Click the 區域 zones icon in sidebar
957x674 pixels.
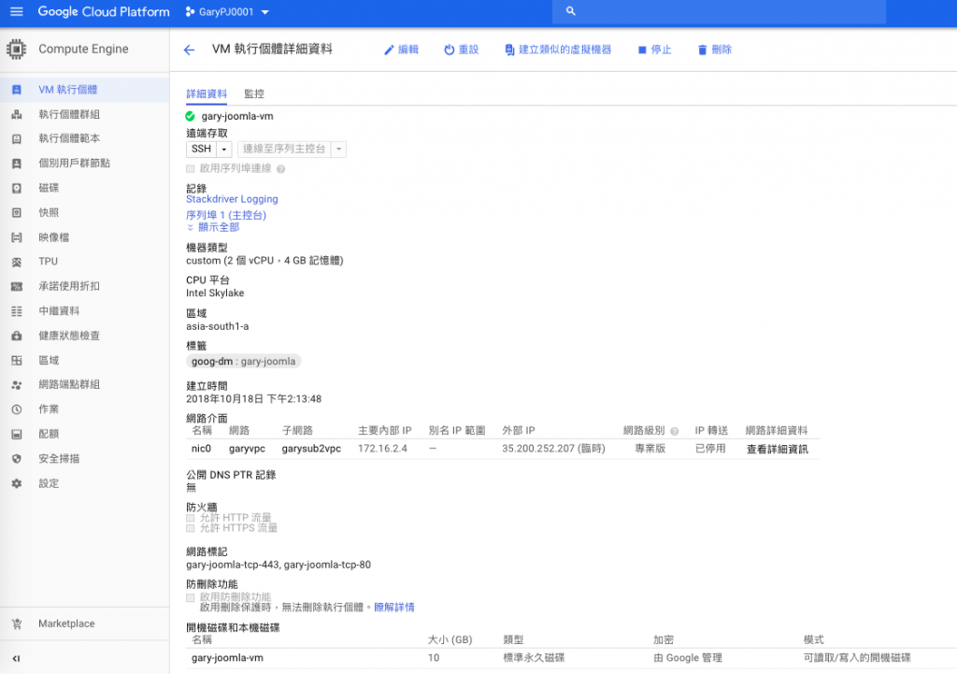[x=17, y=360]
